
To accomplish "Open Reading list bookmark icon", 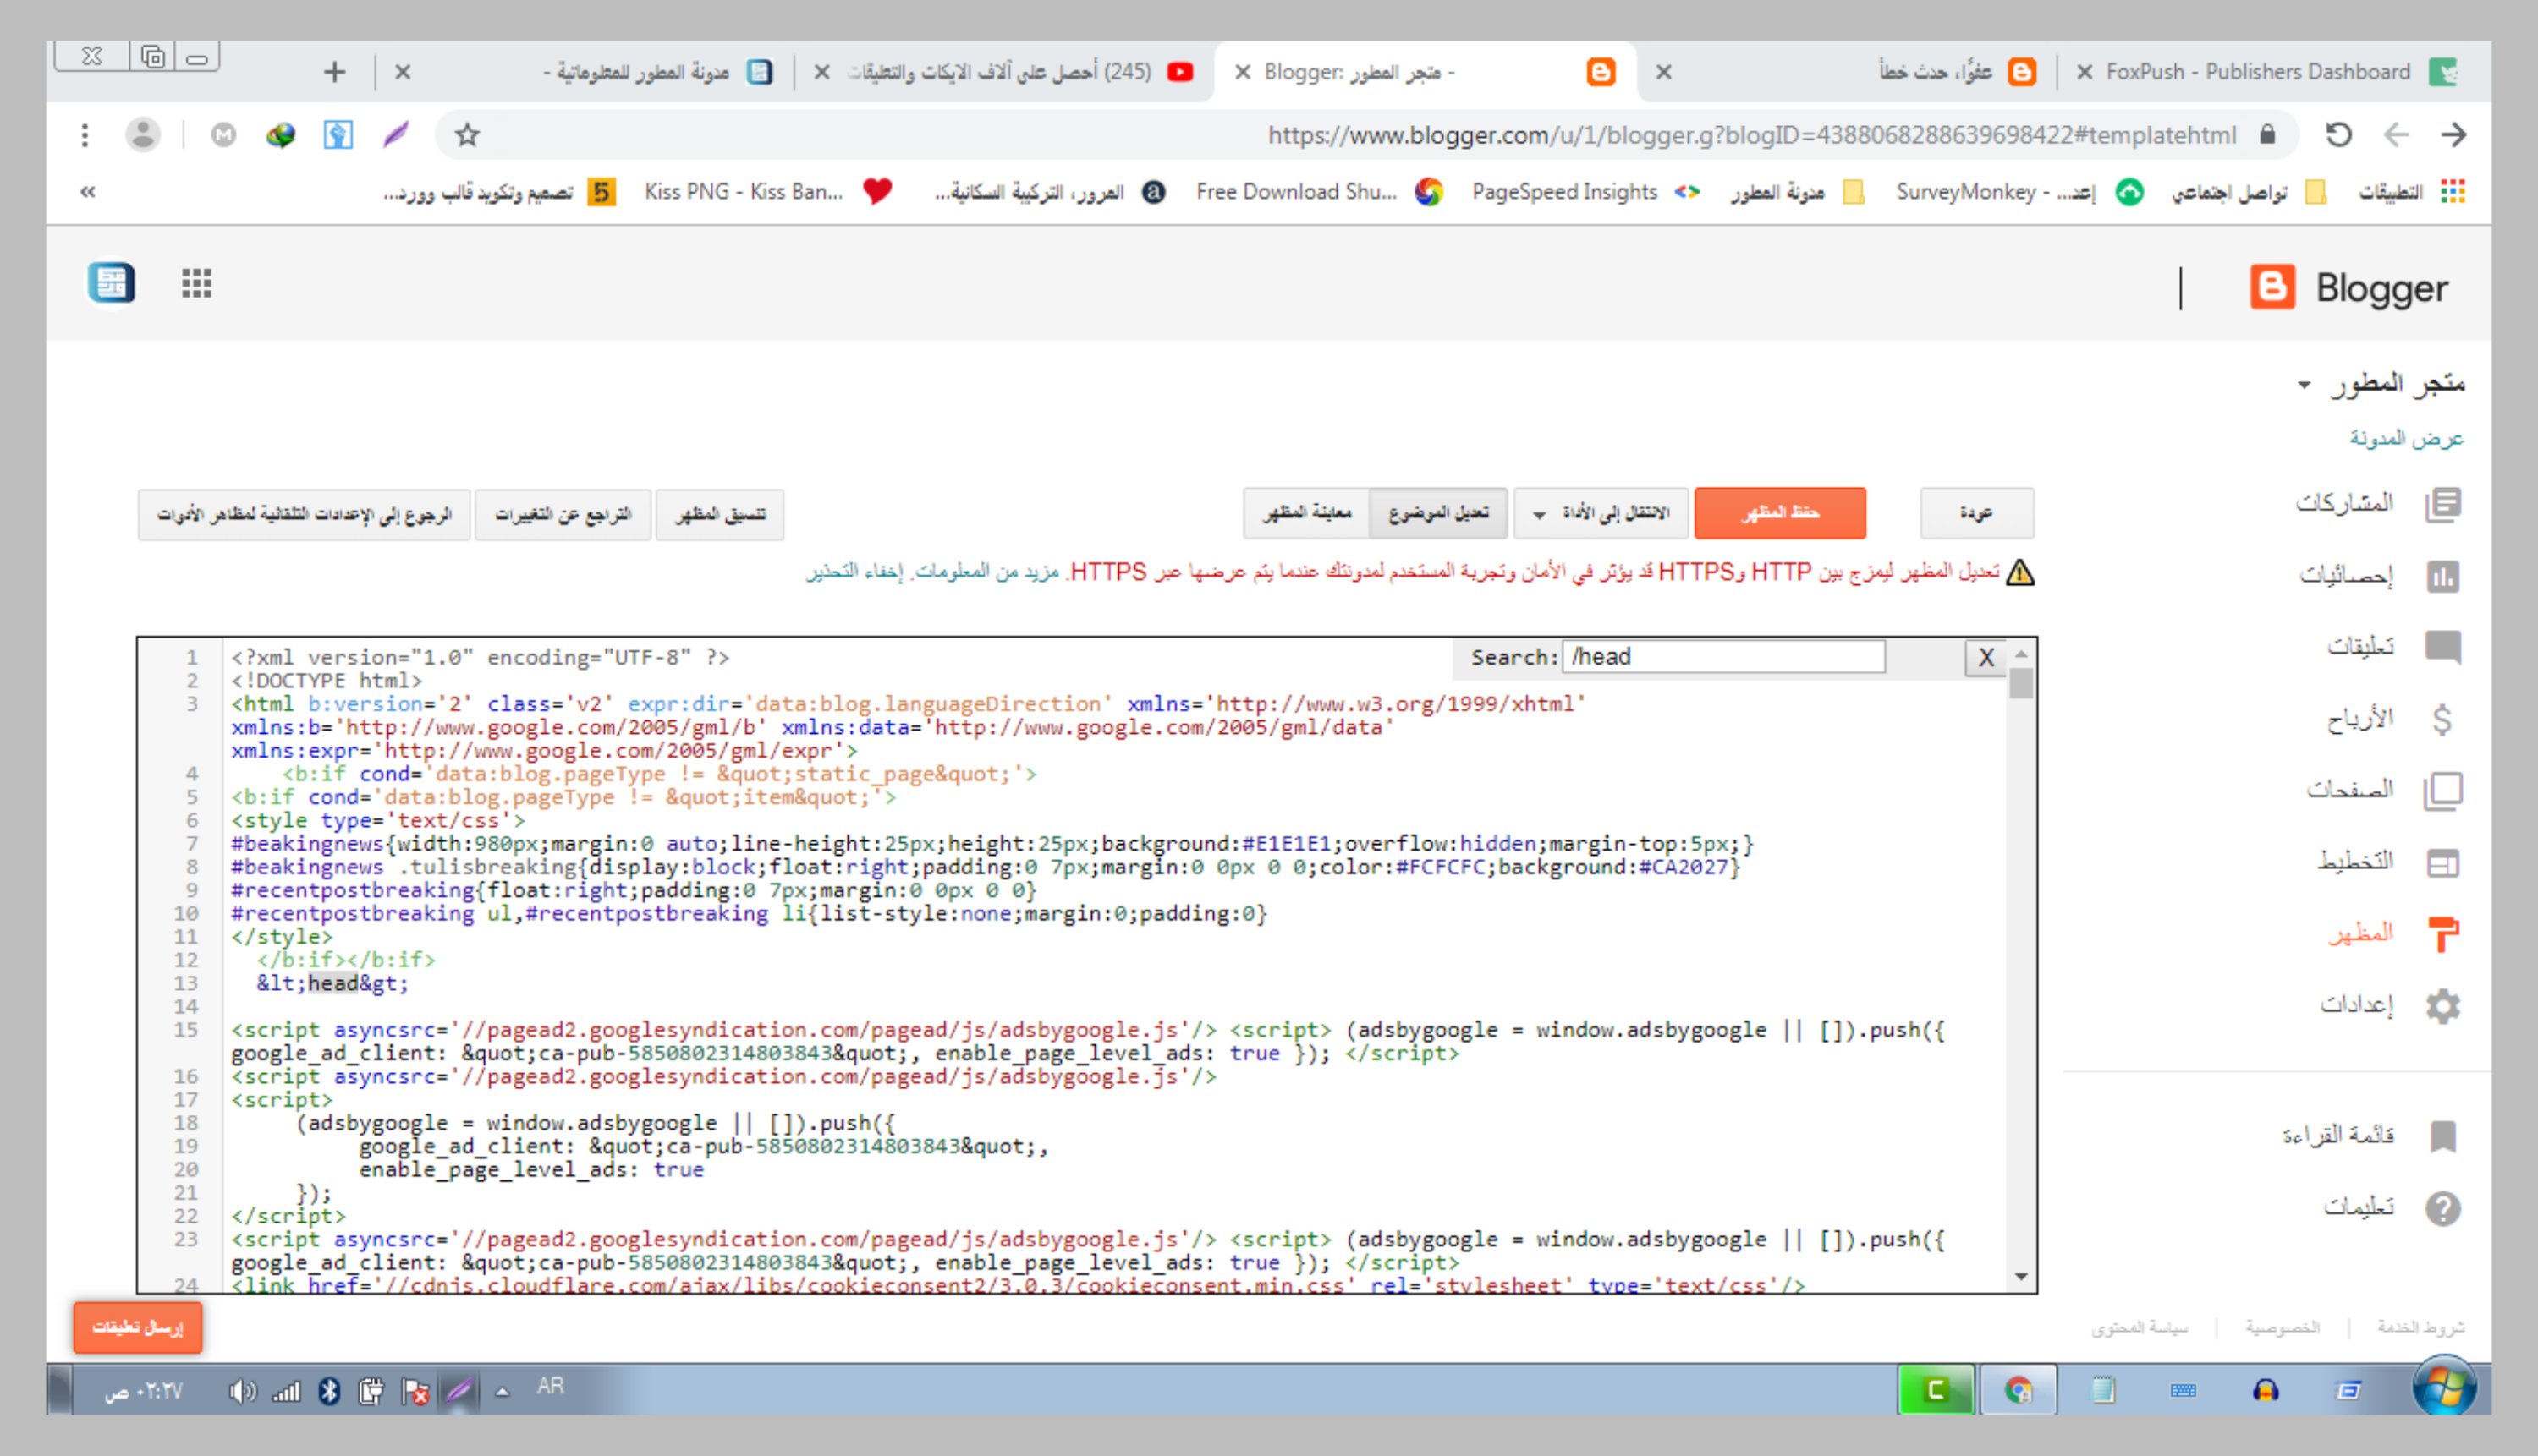I will [2442, 1136].
